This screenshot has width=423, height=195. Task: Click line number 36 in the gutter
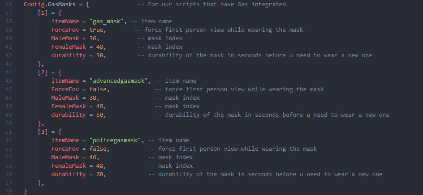click(9, 4)
